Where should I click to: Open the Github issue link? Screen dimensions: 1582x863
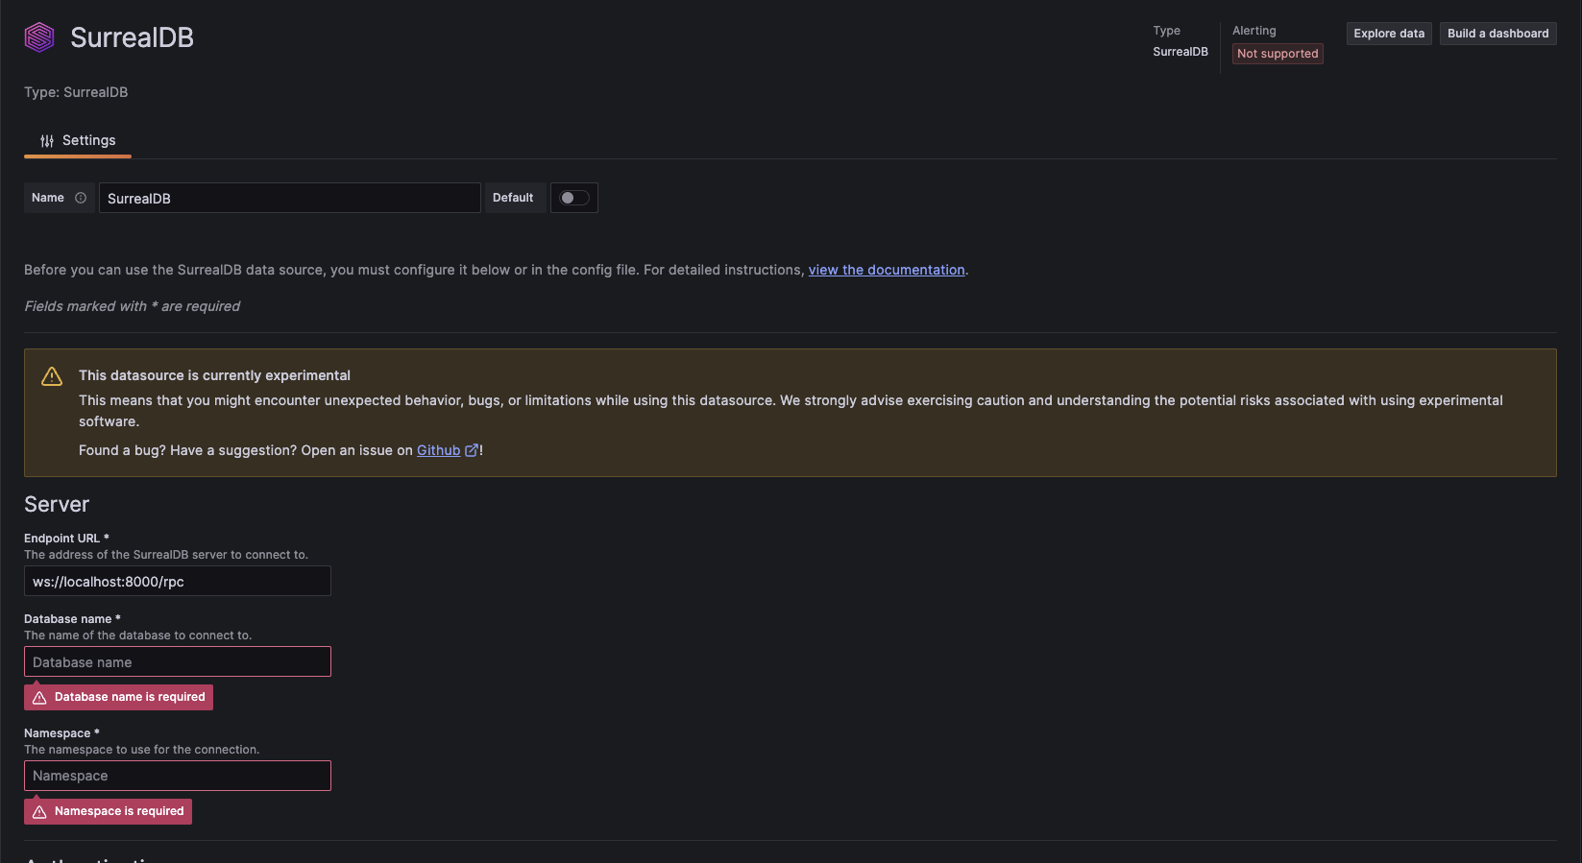coord(438,450)
